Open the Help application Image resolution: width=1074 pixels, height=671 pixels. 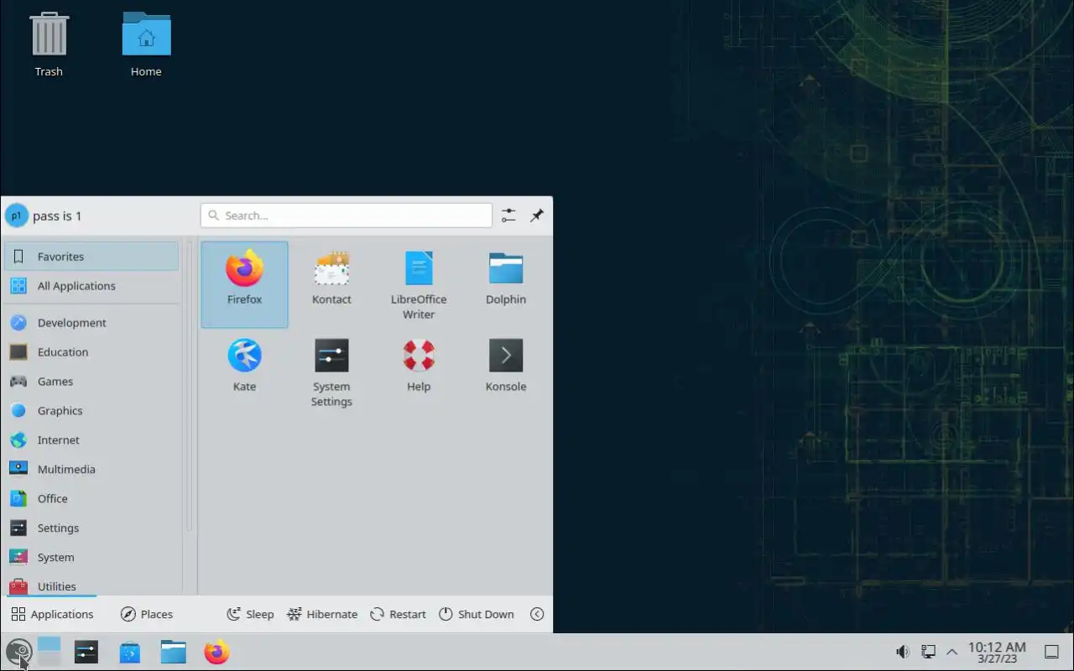pyautogui.click(x=419, y=372)
